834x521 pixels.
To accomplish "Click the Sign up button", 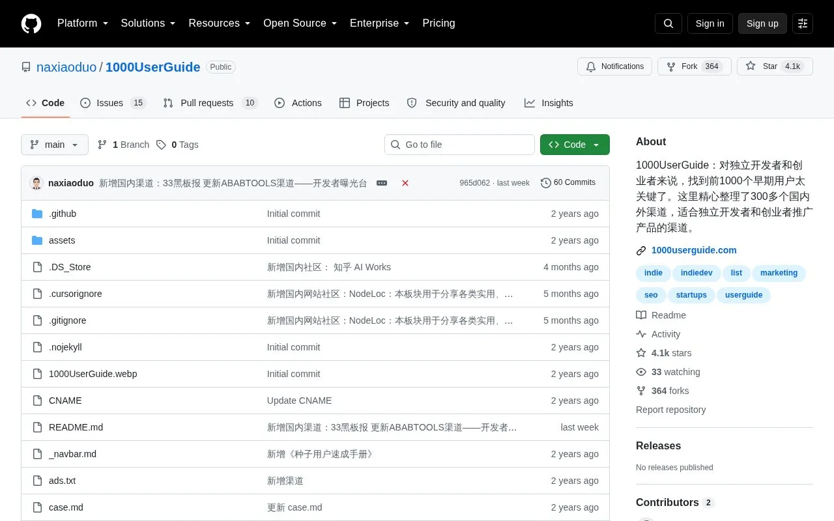I will [762, 23].
